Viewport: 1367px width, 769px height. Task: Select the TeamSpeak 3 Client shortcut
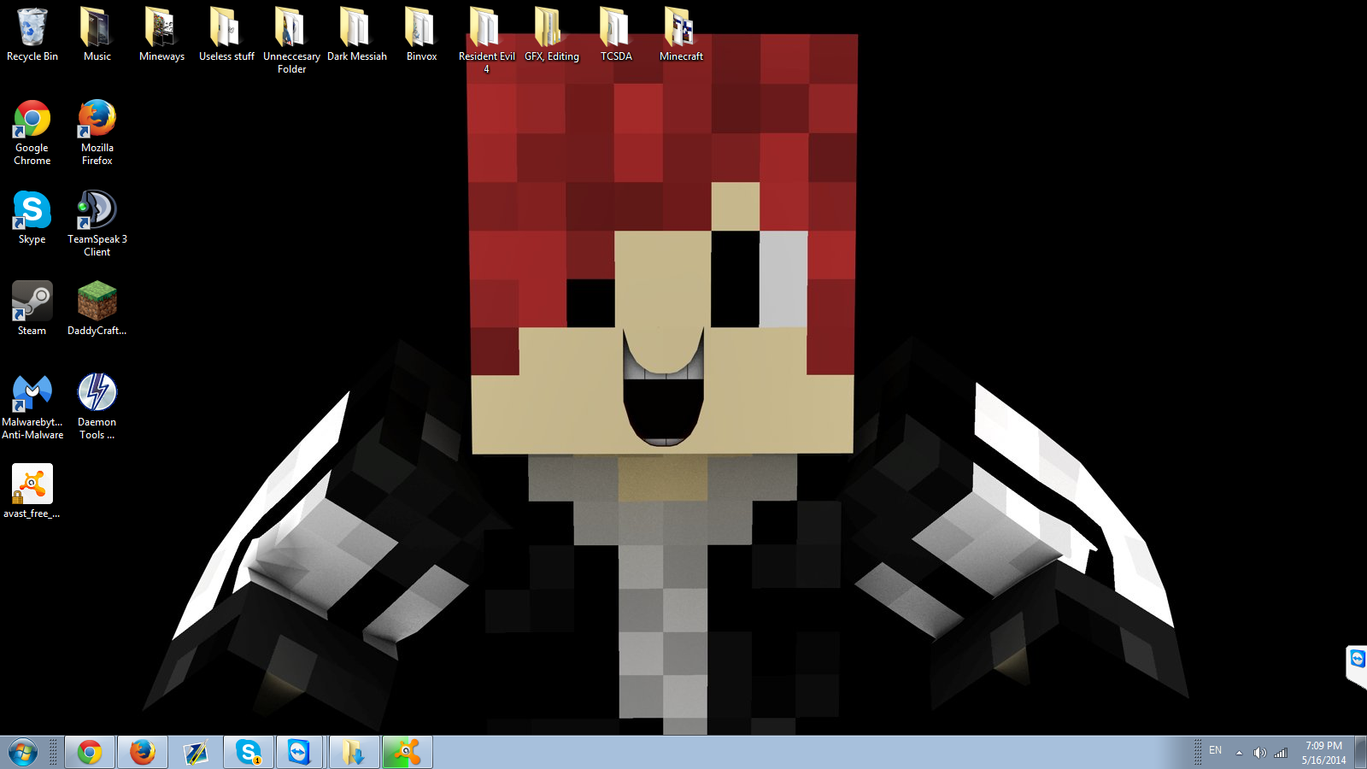pos(97,223)
